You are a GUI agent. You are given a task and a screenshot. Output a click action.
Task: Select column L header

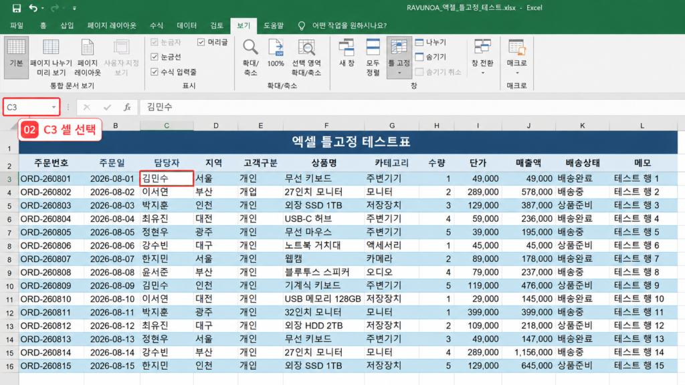point(642,126)
